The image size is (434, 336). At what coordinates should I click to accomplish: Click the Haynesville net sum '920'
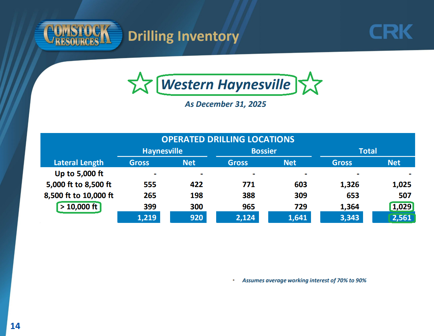pos(197,218)
